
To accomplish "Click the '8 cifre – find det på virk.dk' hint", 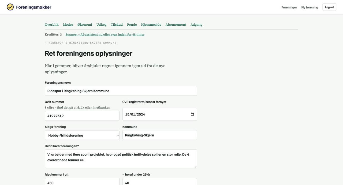I will pos(77,107).
